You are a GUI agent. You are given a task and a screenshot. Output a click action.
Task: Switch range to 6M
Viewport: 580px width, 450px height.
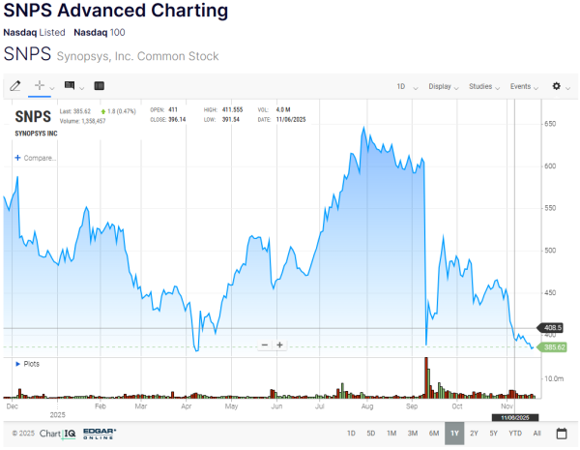[x=433, y=433]
